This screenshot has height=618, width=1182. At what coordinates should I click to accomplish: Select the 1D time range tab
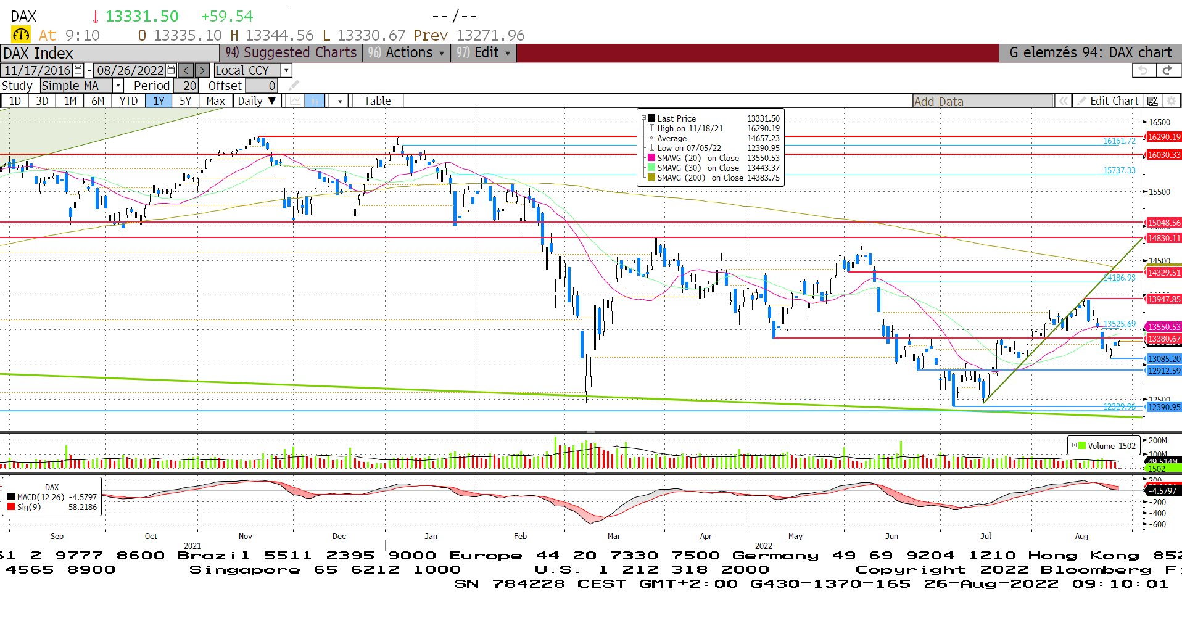(x=15, y=101)
